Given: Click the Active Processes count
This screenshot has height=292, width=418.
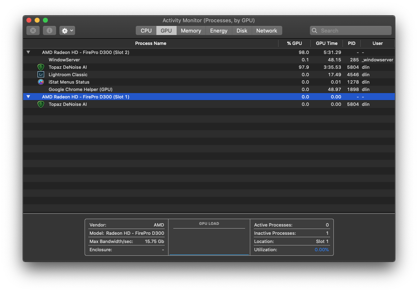Looking at the screenshot, I should (x=327, y=225).
